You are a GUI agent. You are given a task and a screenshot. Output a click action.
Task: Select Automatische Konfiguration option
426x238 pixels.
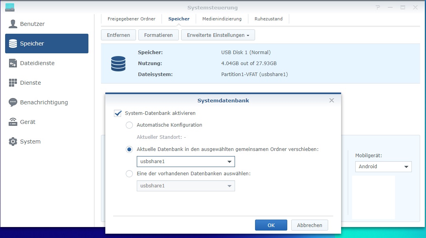click(x=129, y=125)
